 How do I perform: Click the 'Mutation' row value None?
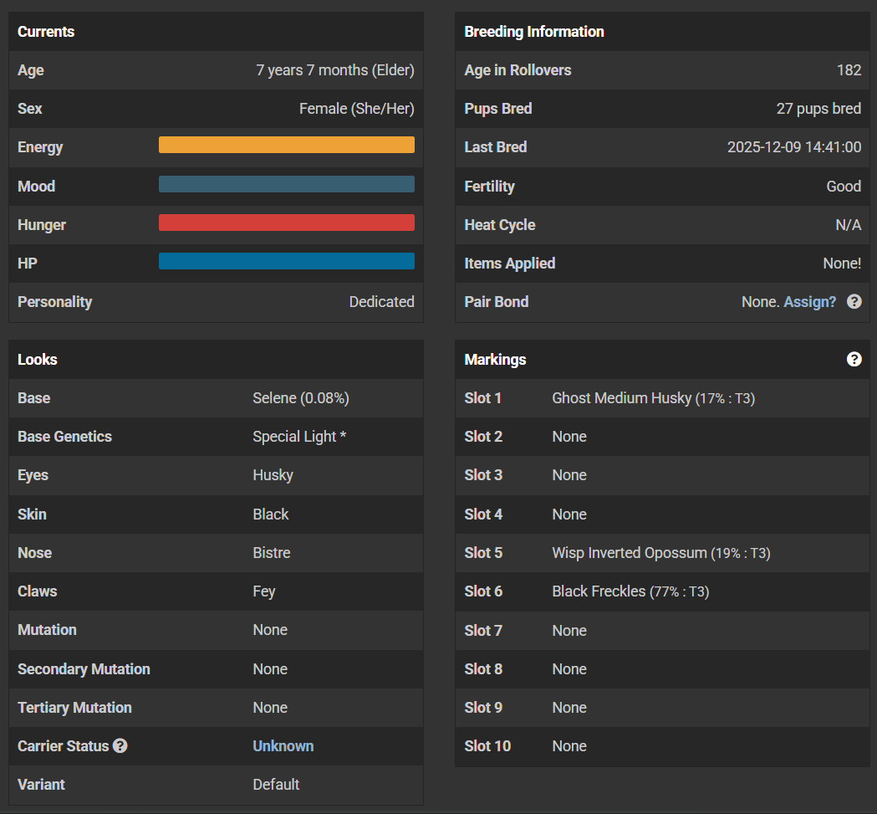[270, 630]
